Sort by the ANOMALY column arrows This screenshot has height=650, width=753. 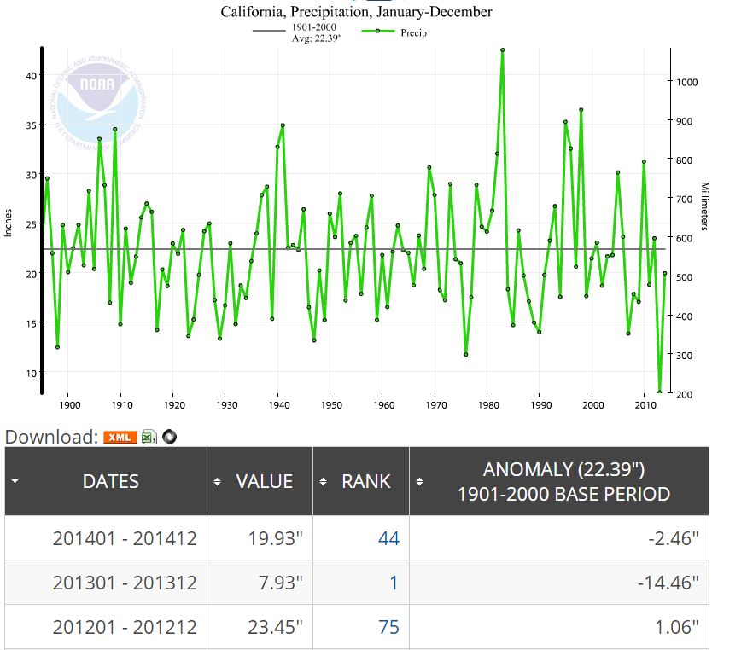pos(421,482)
